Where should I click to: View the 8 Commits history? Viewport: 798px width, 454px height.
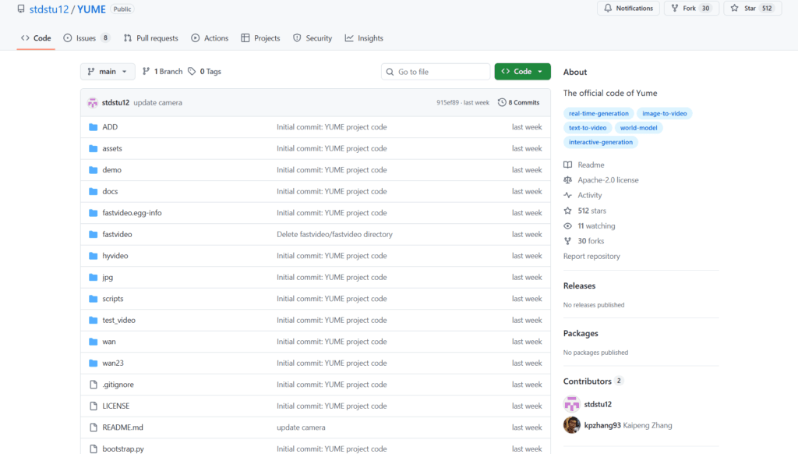(x=519, y=102)
